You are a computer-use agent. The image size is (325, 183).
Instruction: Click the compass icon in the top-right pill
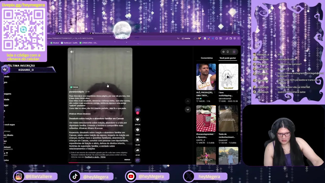click(223, 52)
